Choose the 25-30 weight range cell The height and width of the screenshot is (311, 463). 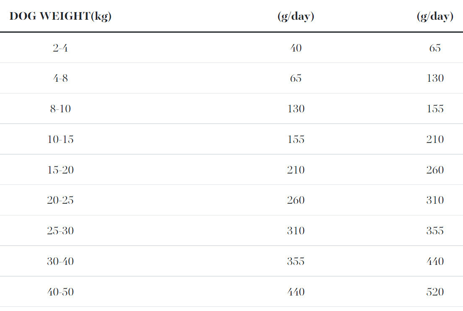pyautogui.click(x=60, y=231)
